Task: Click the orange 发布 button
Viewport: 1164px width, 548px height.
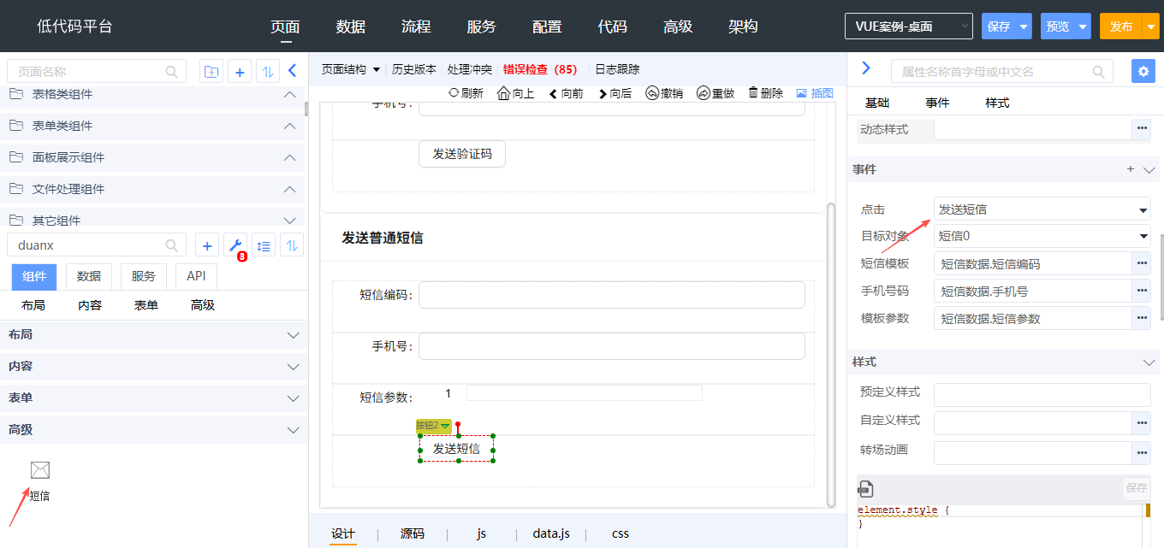Action: (x=1120, y=27)
